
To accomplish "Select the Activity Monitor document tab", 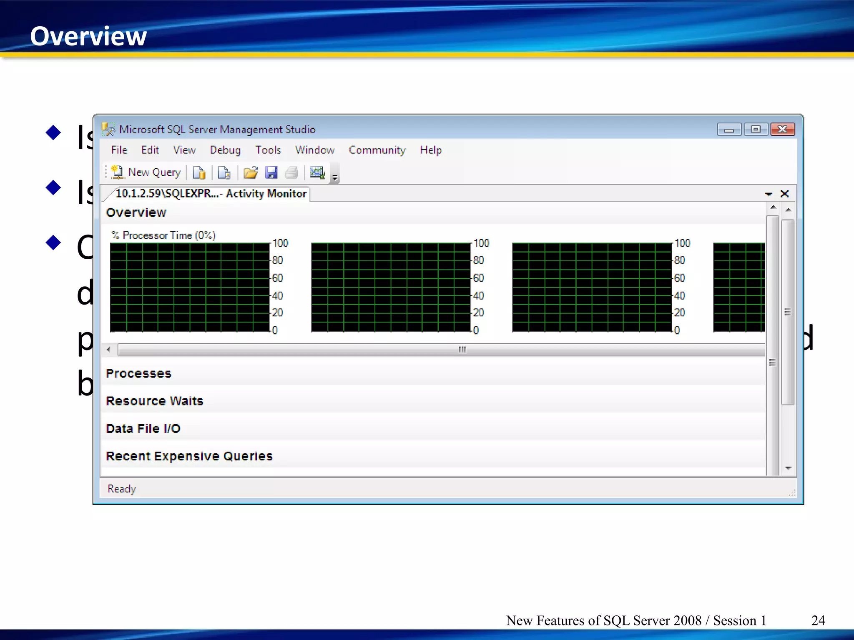I will pyautogui.click(x=211, y=194).
